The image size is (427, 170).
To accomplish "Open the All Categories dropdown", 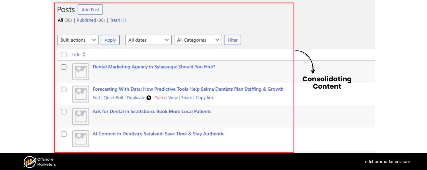I will [x=198, y=40].
